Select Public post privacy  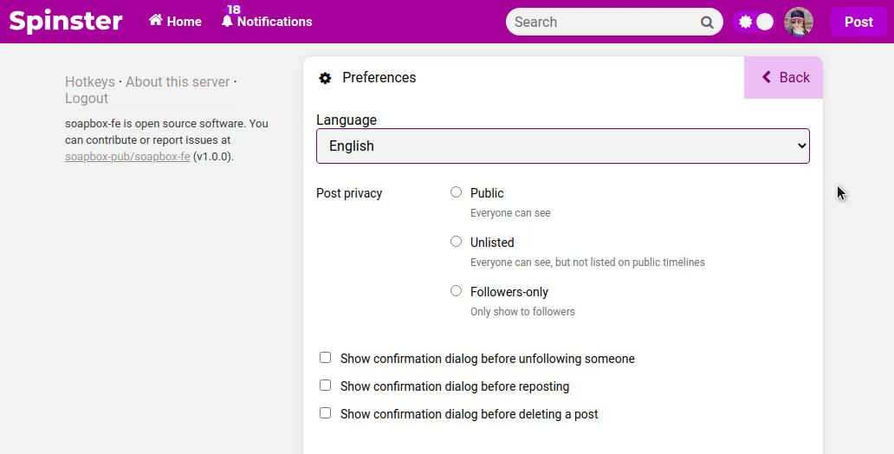click(457, 192)
